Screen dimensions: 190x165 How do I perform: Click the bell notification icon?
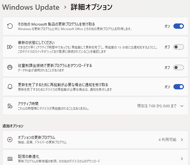[x=10, y=87]
